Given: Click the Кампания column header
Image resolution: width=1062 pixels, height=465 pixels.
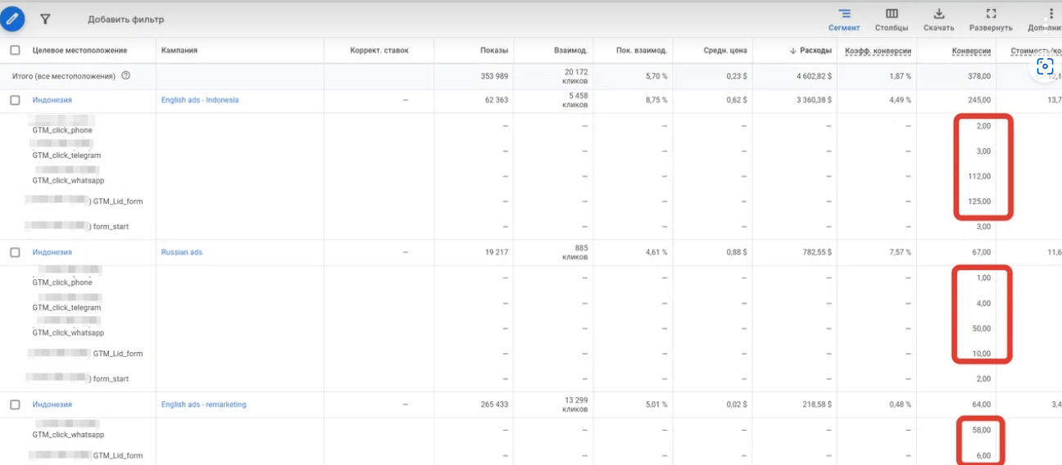Looking at the screenshot, I should tap(179, 51).
